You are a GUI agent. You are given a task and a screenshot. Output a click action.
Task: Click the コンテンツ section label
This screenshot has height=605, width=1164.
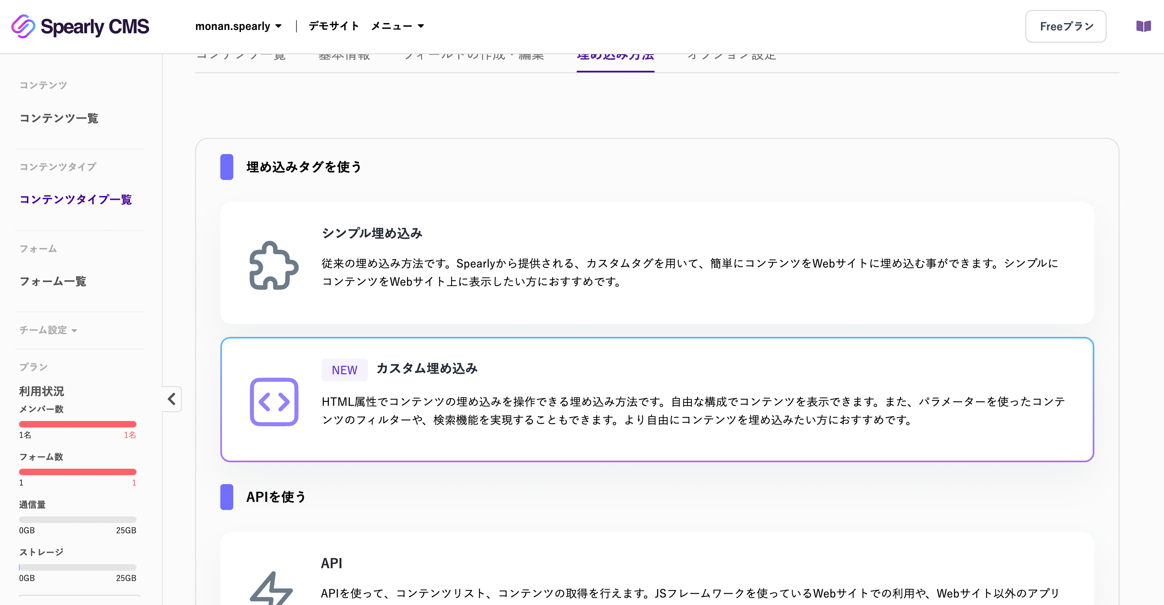click(x=43, y=85)
